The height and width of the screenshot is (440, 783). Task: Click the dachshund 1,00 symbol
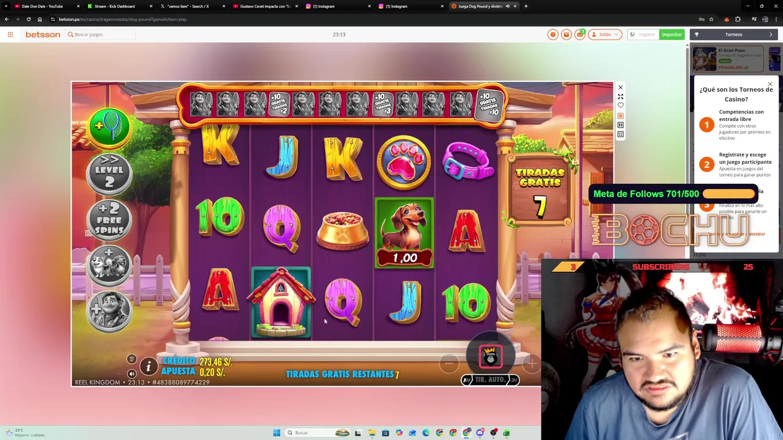click(x=404, y=233)
